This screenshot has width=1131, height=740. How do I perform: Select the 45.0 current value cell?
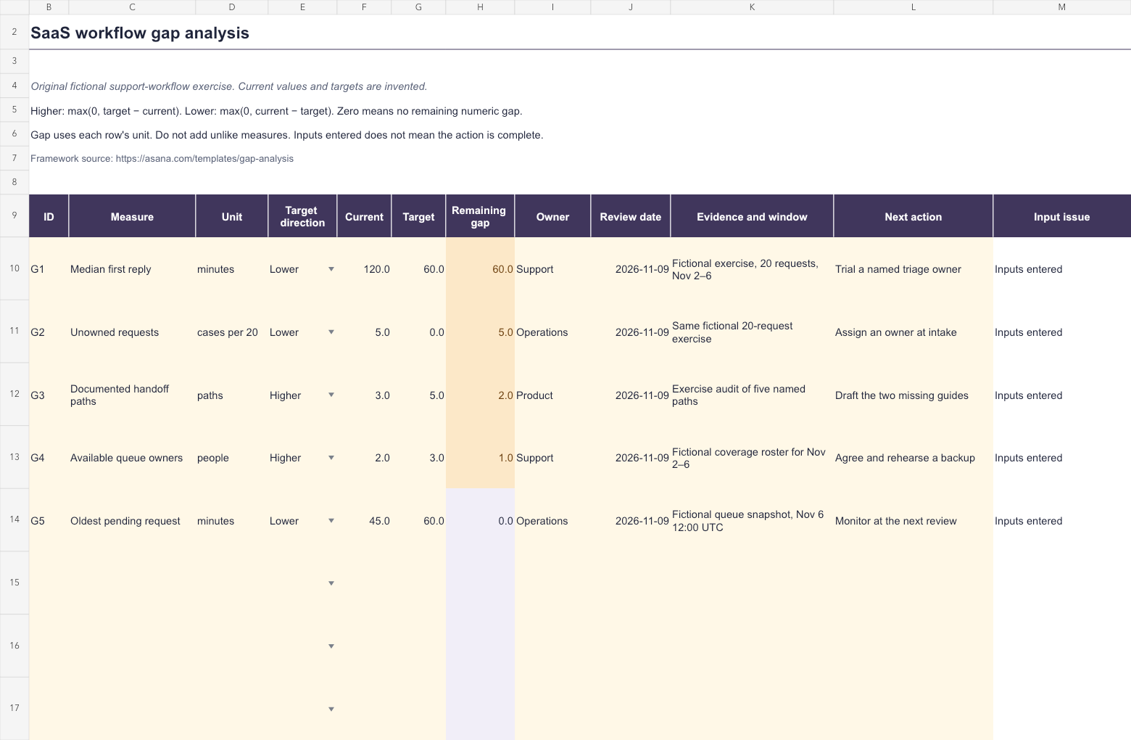click(x=364, y=521)
